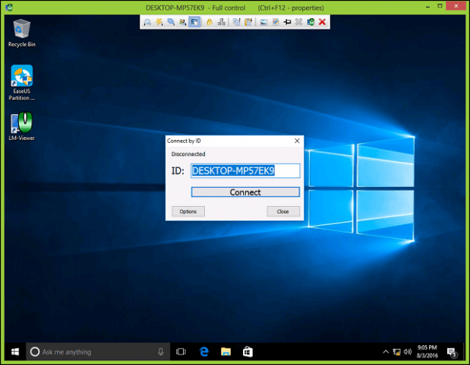The height and width of the screenshot is (365, 470).
Task: Click the round colorful icon beside the picture icon
Action: tap(276, 22)
